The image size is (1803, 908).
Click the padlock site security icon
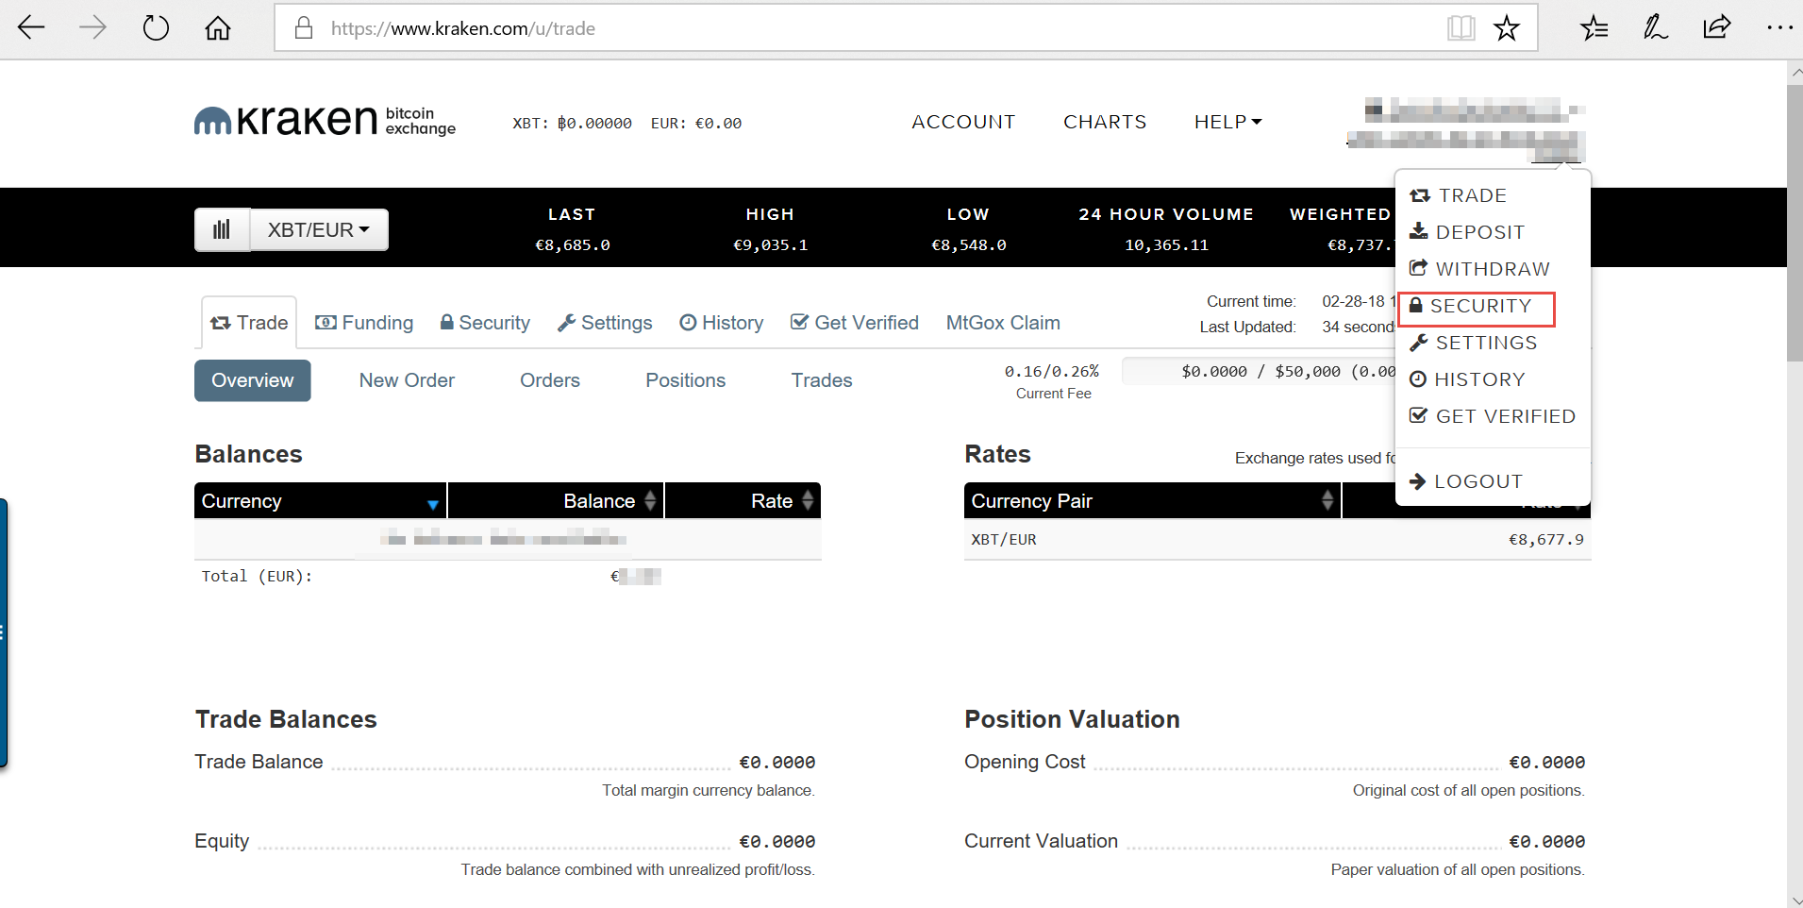[304, 27]
